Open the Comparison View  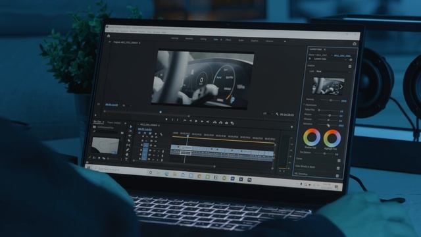(x=232, y=123)
